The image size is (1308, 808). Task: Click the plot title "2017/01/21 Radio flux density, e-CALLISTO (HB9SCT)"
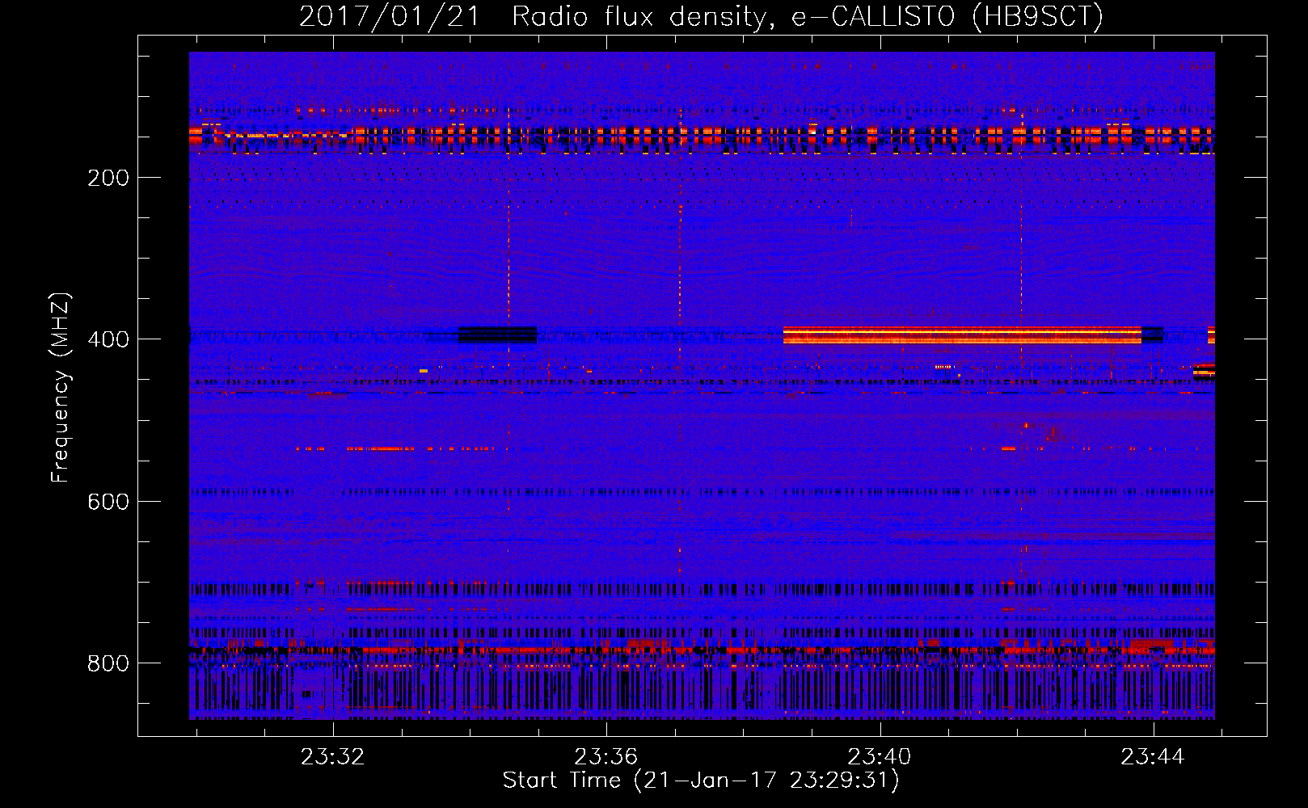click(701, 16)
